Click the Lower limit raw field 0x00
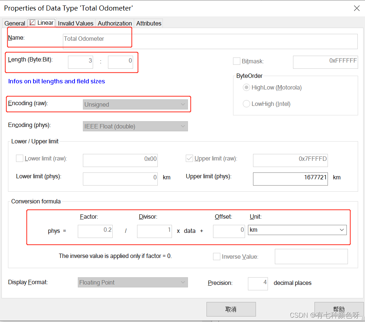Viewport: 365px width, 322px height. click(x=120, y=160)
